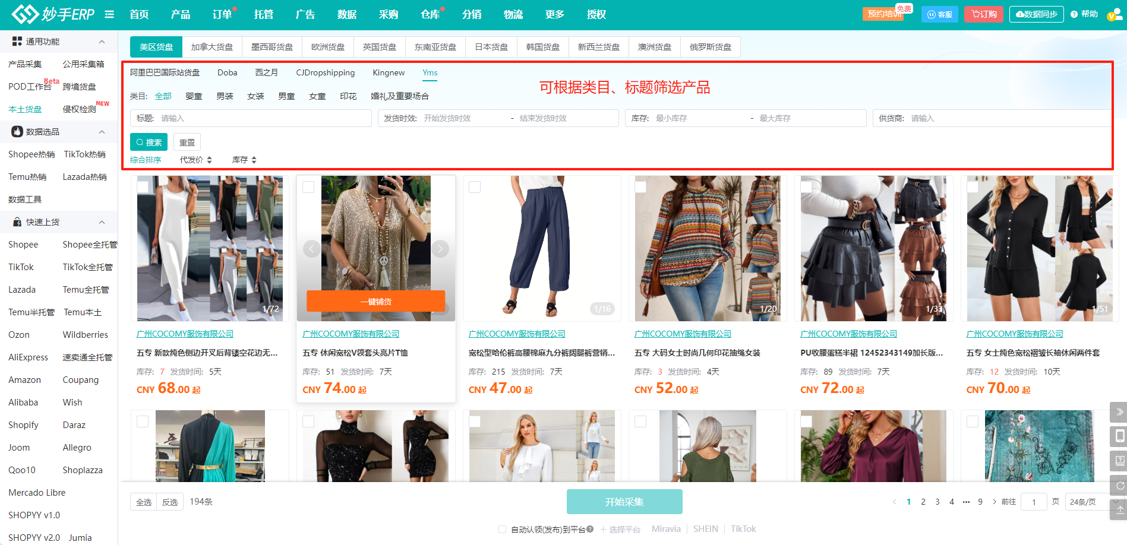Open the navy harem pants product image
The width and height of the screenshot is (1127, 545).
pyautogui.click(x=542, y=248)
